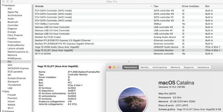Switch to Monitor tab
Screen dimensions: 223x112
145,67
